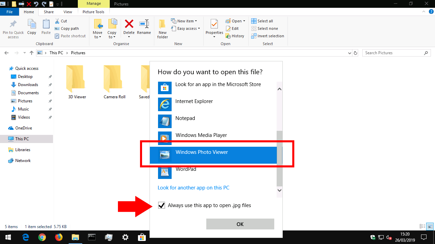Click the app list scrollbar thumb
This screenshot has height=244, width=435.
point(280,159)
